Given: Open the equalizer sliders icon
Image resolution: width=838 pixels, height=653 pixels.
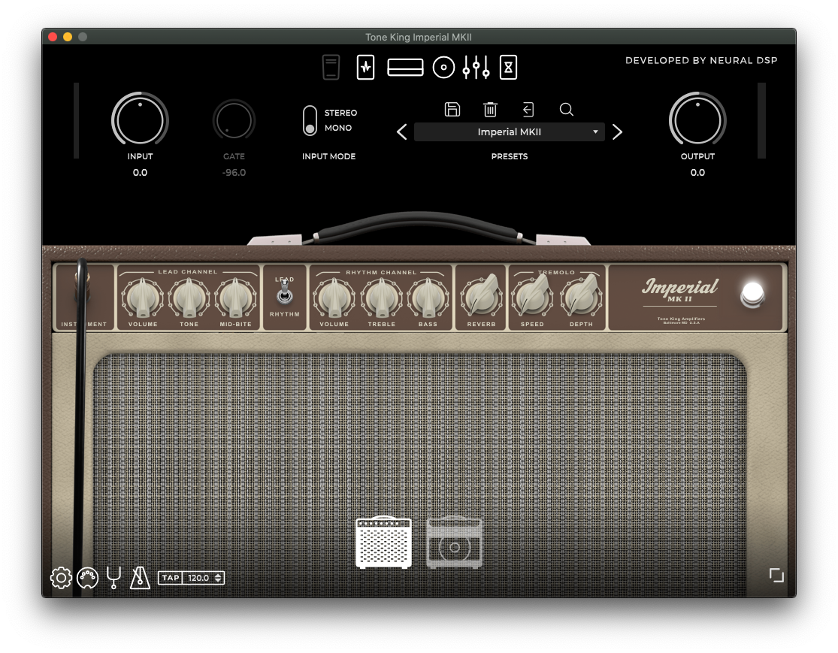Looking at the screenshot, I should click(x=476, y=68).
